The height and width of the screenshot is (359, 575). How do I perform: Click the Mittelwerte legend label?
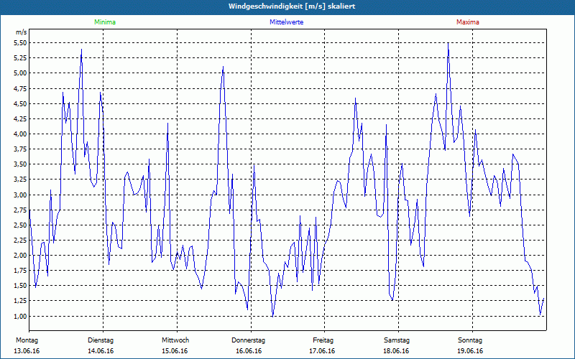click(286, 22)
